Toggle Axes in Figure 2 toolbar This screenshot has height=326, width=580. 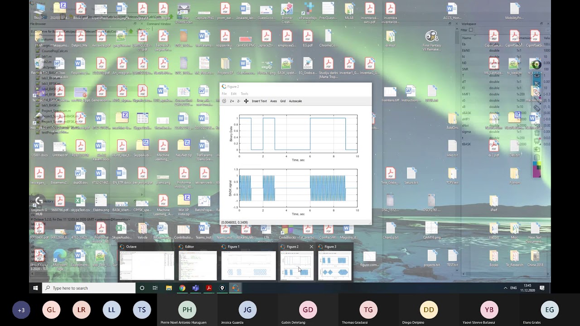click(x=274, y=101)
